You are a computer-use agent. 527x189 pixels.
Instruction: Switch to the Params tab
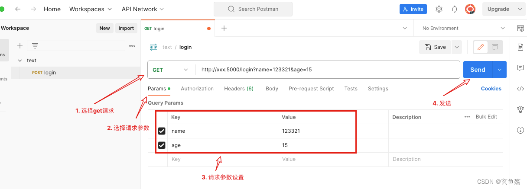(x=159, y=89)
